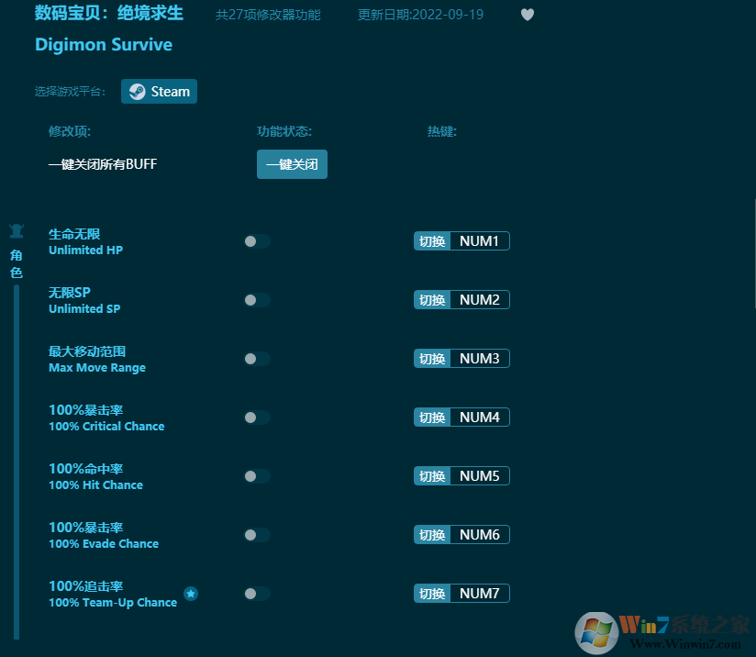Click the NUM3 hotkey field

[x=480, y=359]
